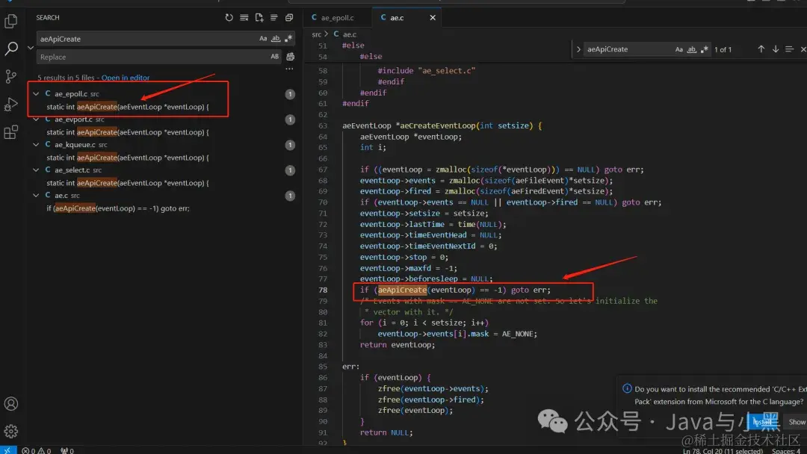
Task: Click the Open in editor link
Action: tap(126, 78)
